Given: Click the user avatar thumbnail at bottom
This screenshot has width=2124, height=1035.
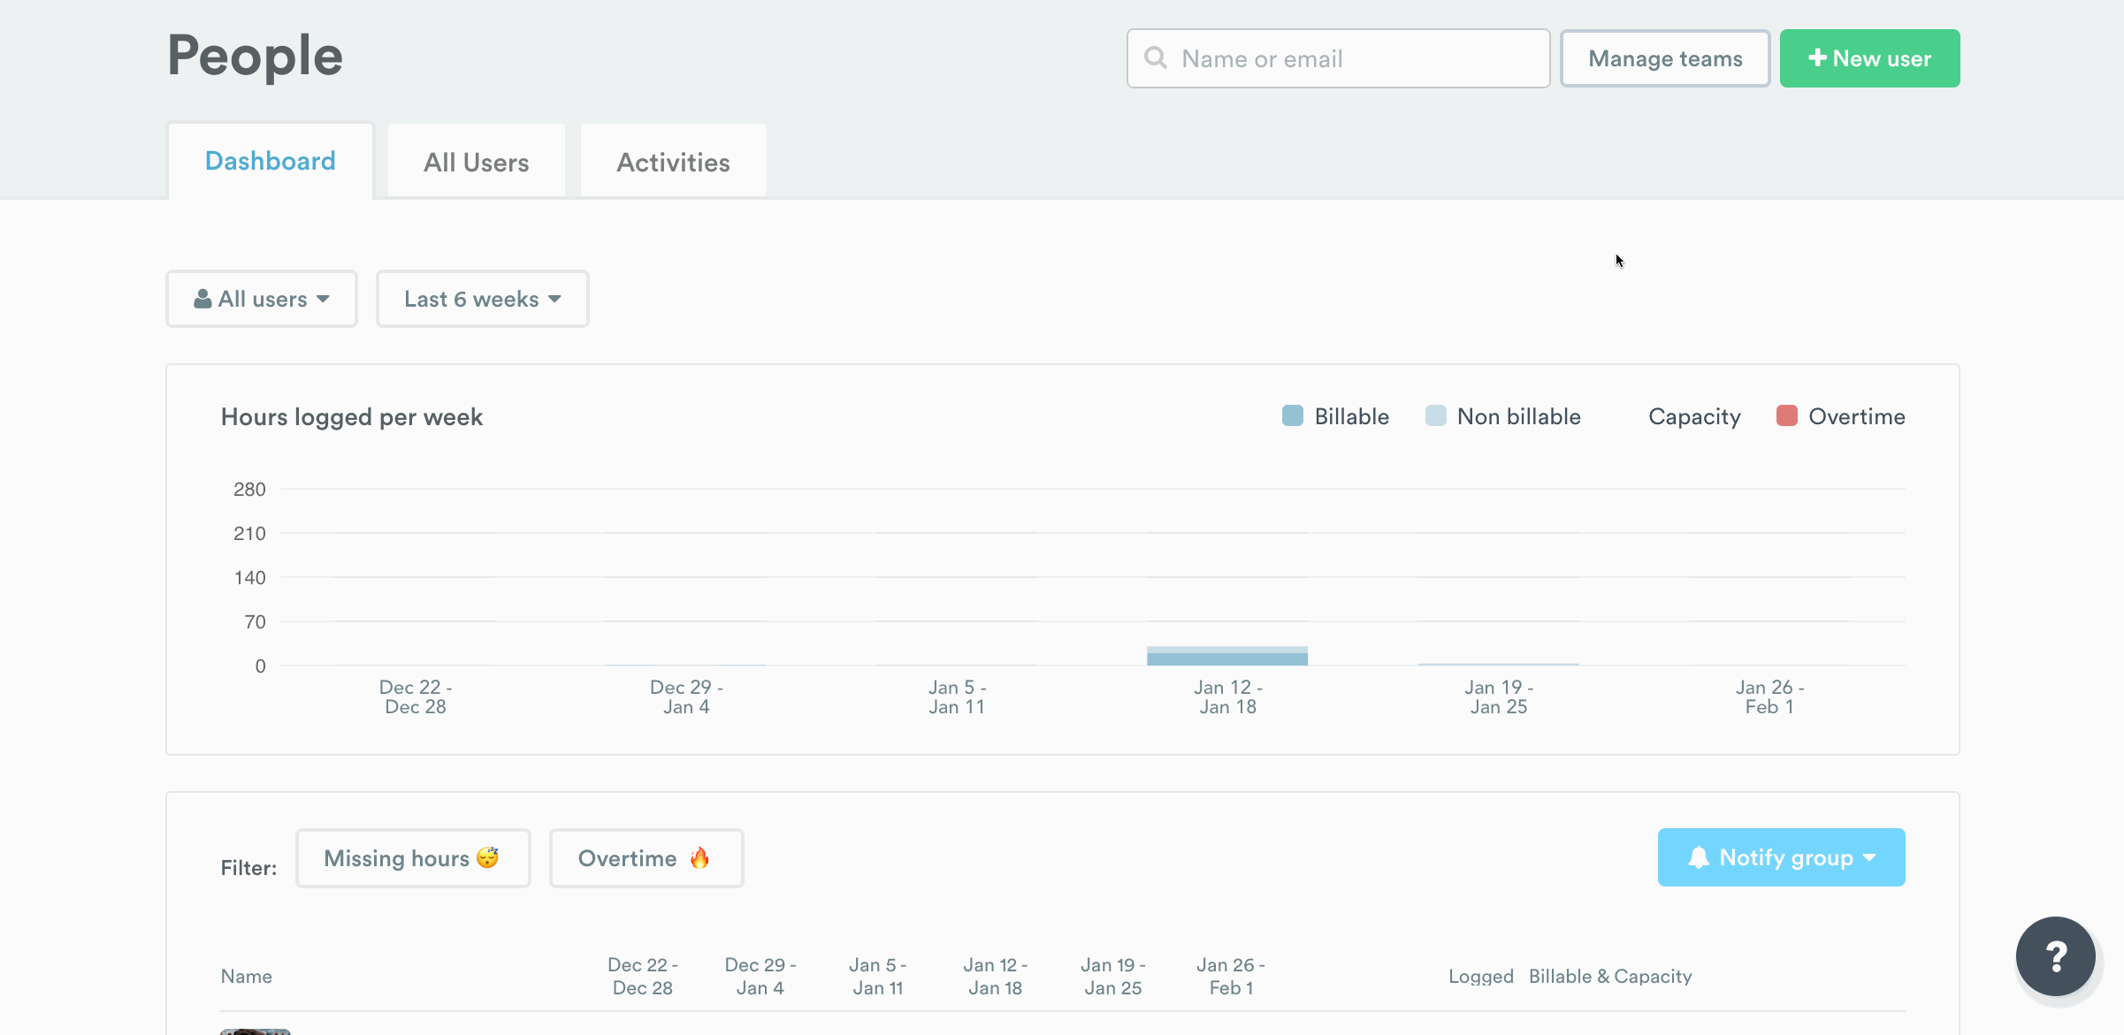Looking at the screenshot, I should click(255, 1031).
